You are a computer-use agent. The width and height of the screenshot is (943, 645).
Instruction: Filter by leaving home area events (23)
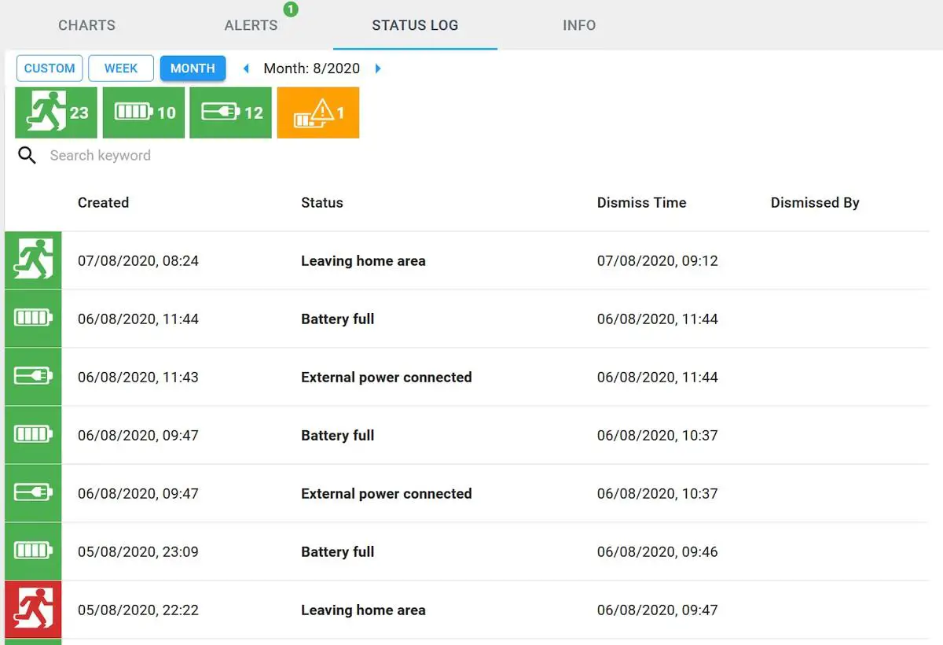pyautogui.click(x=56, y=112)
